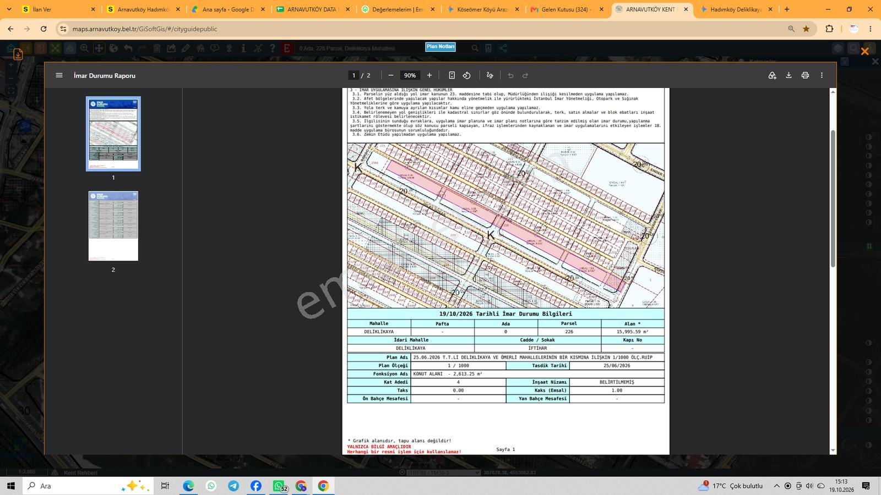Viewport: 881px width, 495px height.
Task: Open the tab search dropdown arrow
Action: 9,9
